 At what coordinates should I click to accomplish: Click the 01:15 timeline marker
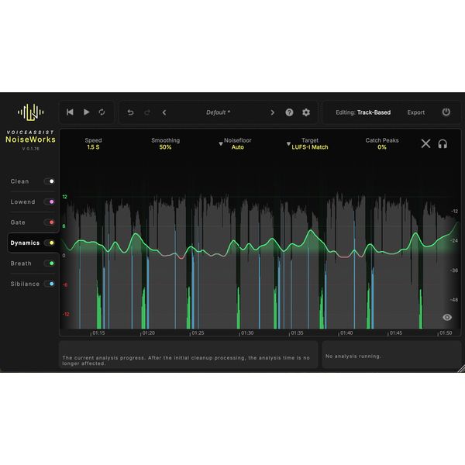[x=98, y=333]
